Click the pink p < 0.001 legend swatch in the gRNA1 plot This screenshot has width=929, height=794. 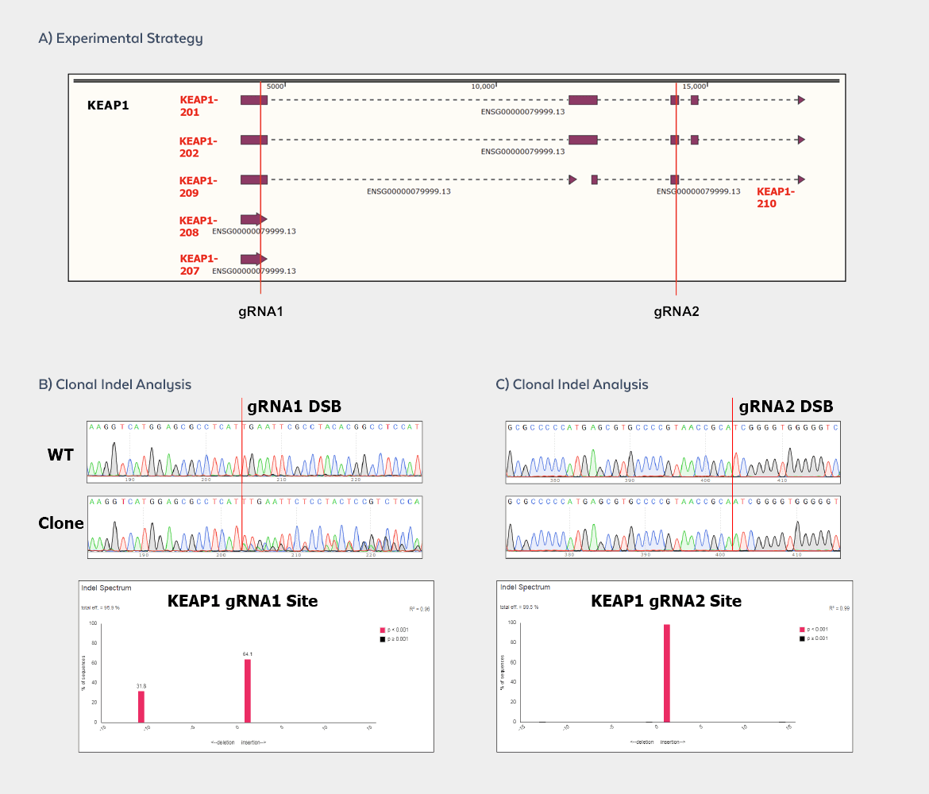coord(384,630)
